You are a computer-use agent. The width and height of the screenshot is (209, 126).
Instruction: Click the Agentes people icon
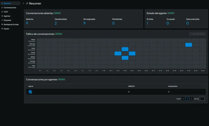pos(2,16)
